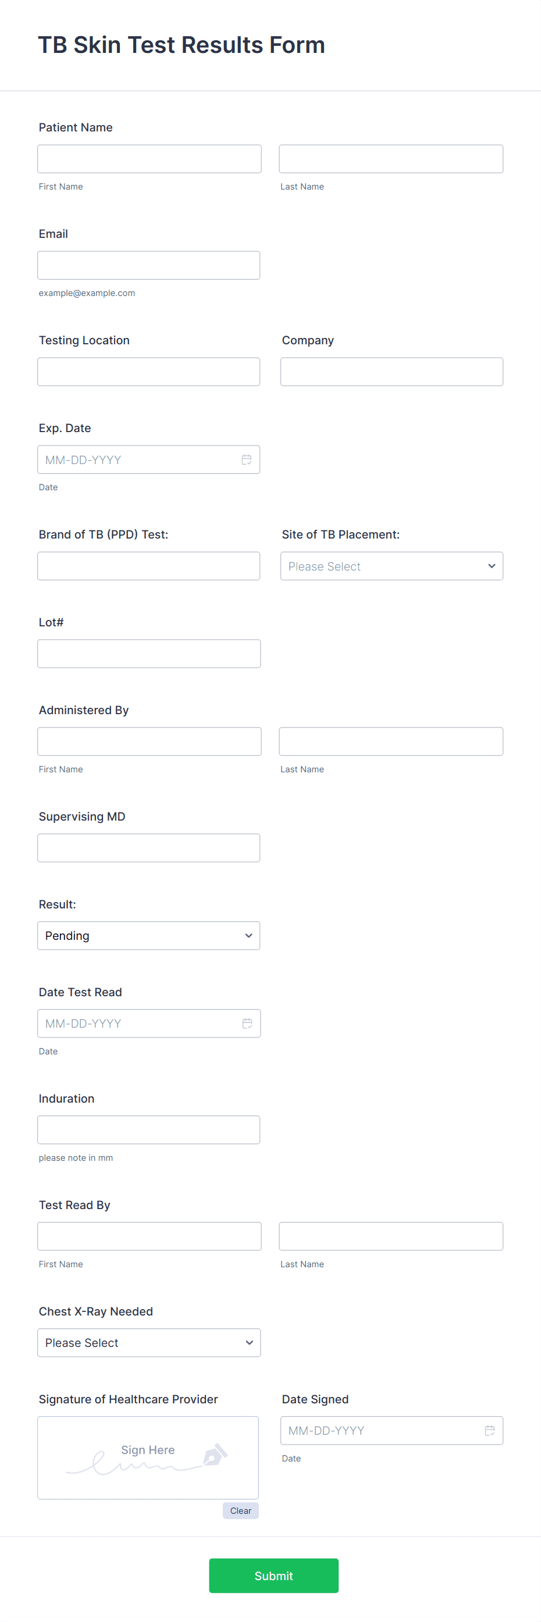This screenshot has width=541, height=1622.
Task: Click the Lot# input field
Action: point(149,653)
